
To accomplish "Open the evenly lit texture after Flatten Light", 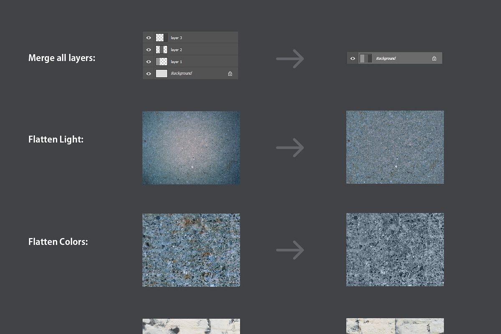I will [x=395, y=147].
